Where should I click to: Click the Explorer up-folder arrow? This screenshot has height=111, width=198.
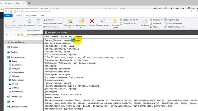(x=19, y=35)
